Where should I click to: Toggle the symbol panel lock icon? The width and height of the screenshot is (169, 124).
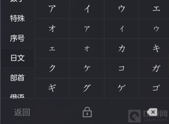[87, 112]
